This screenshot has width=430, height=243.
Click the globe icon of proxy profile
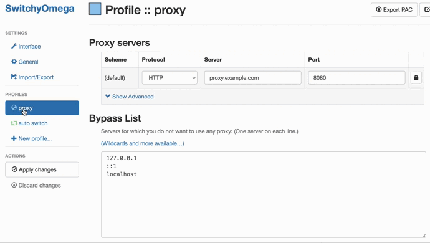(14, 108)
